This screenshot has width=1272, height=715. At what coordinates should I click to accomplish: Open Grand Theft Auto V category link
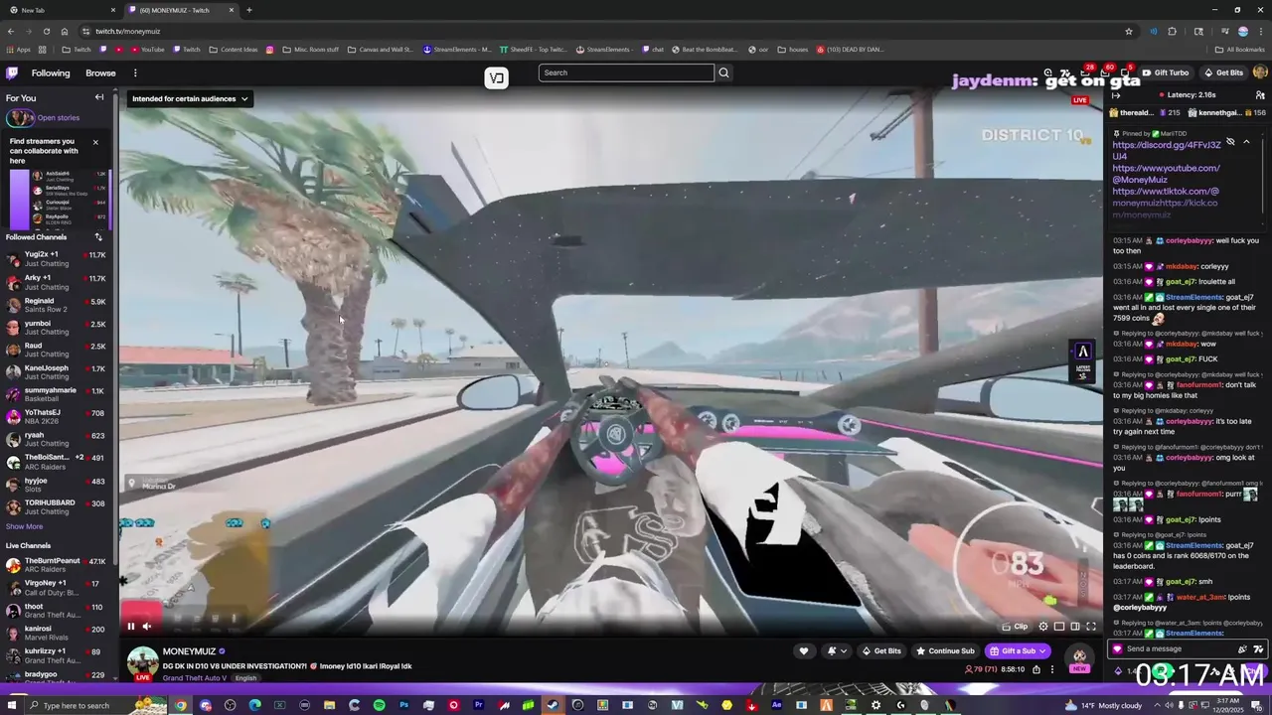point(194,678)
